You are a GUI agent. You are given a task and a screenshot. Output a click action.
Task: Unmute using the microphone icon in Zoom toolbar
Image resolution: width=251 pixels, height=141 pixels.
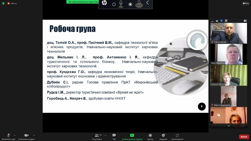pos(8,135)
